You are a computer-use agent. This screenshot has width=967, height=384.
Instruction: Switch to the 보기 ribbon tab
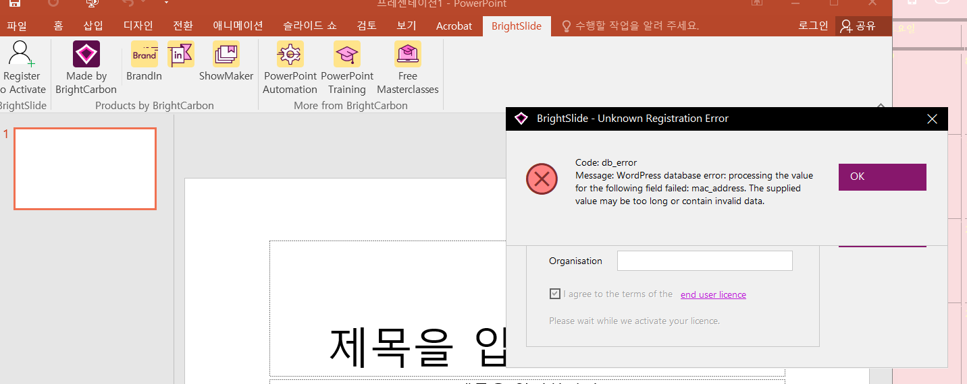point(407,26)
